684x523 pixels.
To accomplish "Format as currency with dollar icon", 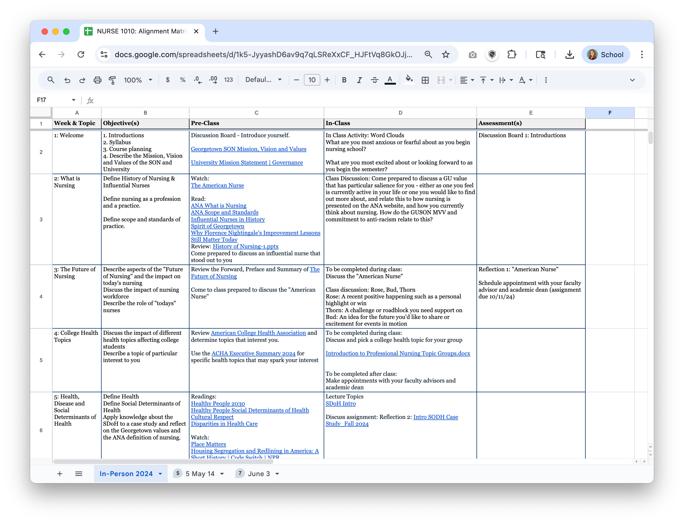I will [168, 80].
